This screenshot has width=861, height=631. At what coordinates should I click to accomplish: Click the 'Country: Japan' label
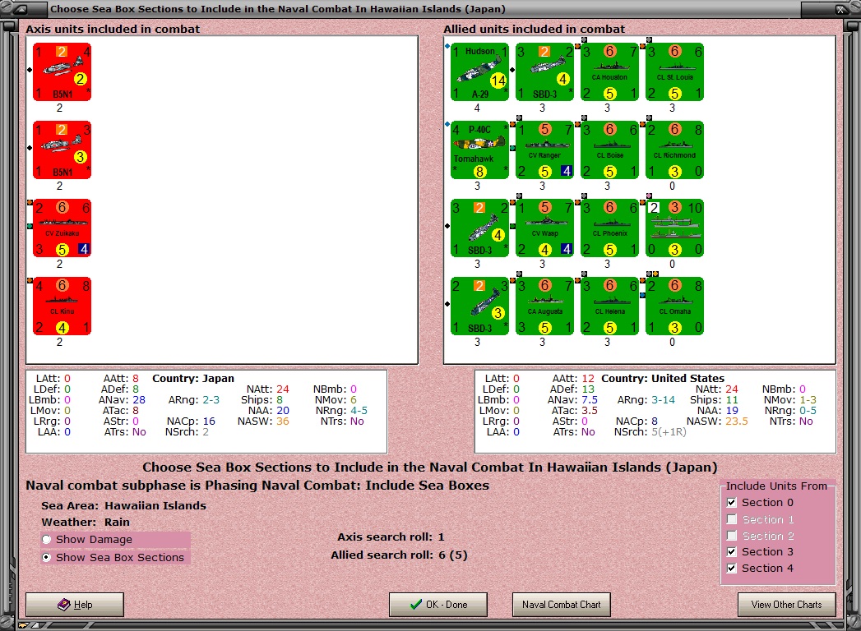[193, 379]
